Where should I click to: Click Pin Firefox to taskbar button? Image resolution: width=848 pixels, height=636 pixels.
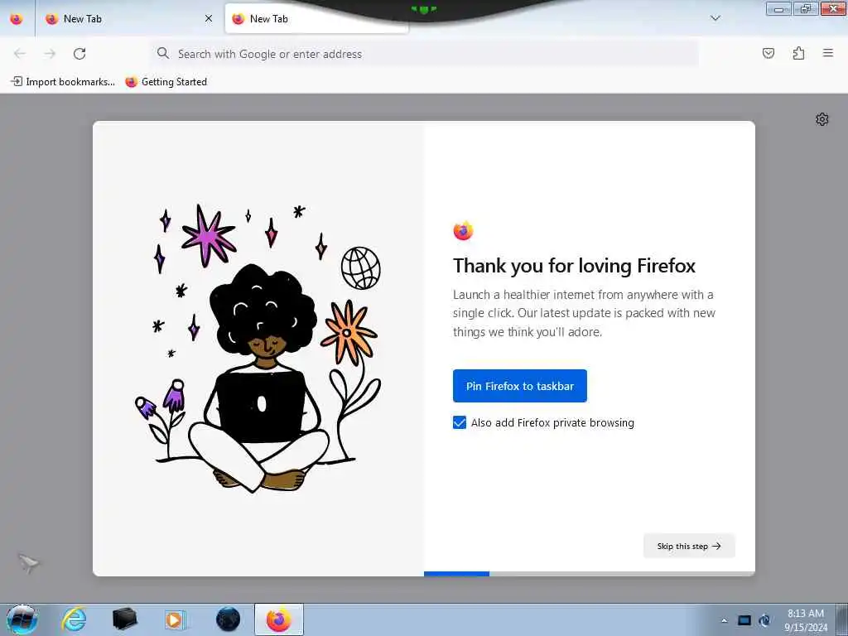pos(520,386)
